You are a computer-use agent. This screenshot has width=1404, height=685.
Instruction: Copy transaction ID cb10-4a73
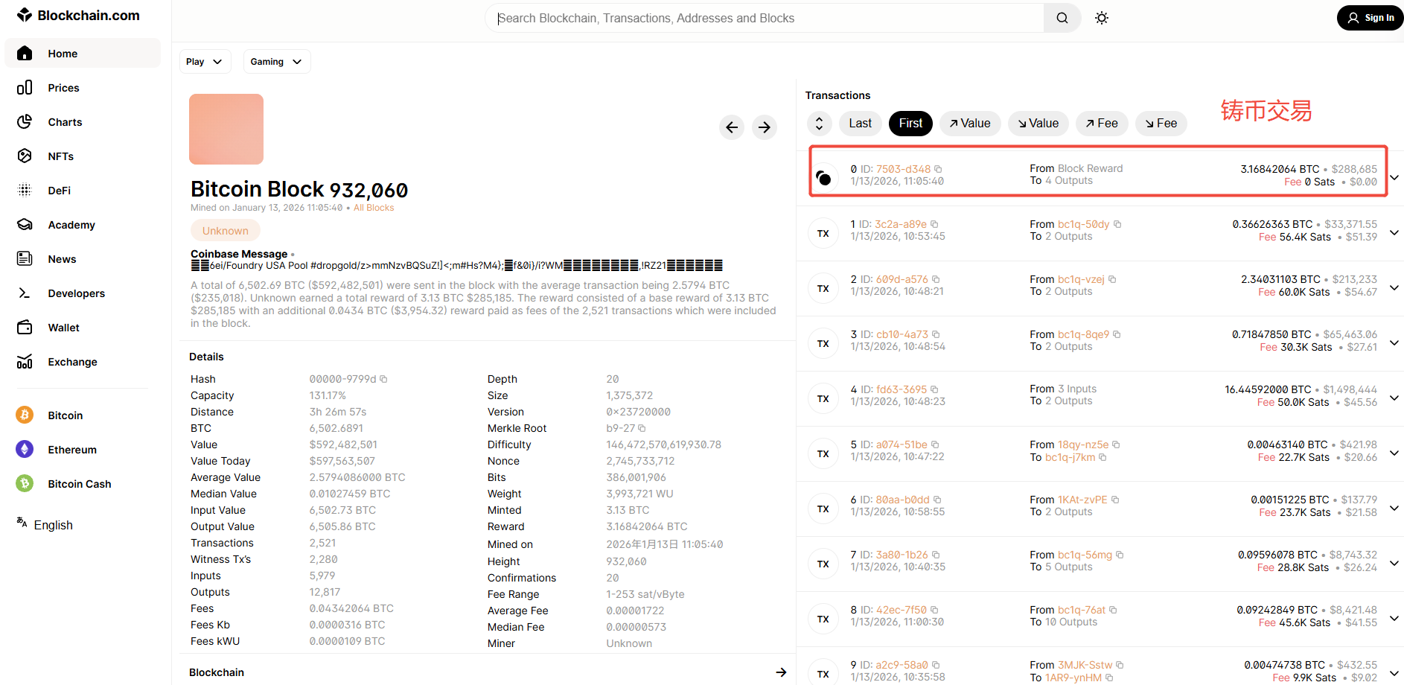936,334
